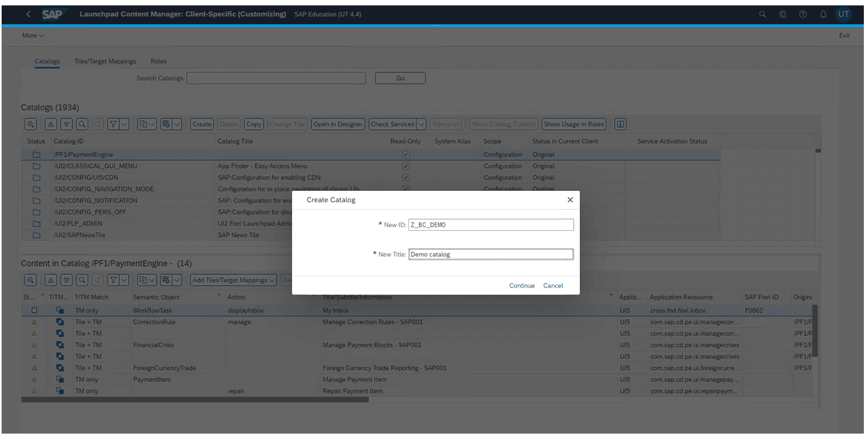
Task: Click the Catalog Title column header
Action: tap(235, 142)
